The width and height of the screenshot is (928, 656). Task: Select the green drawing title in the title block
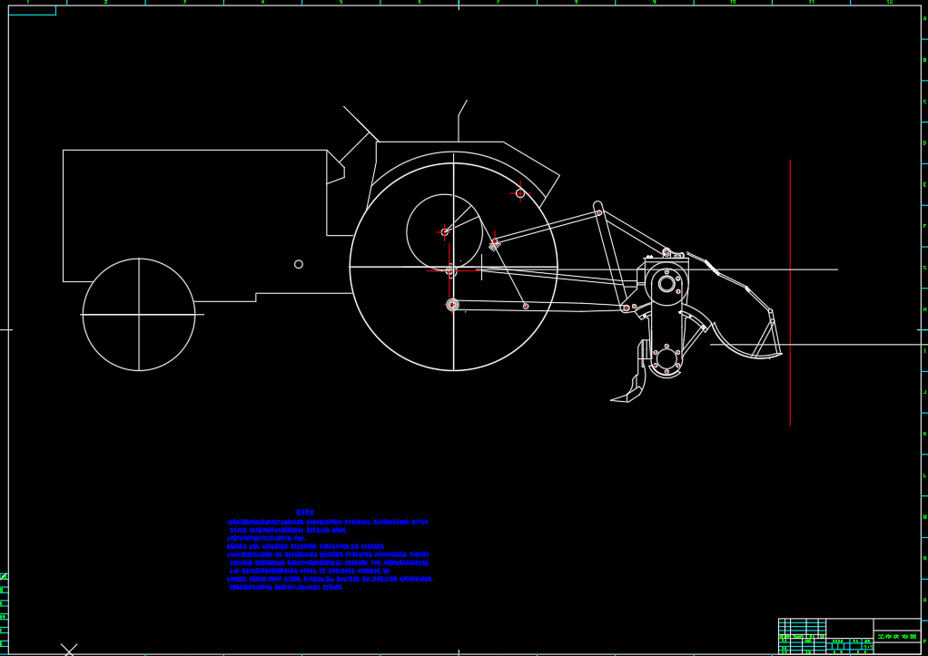click(896, 637)
